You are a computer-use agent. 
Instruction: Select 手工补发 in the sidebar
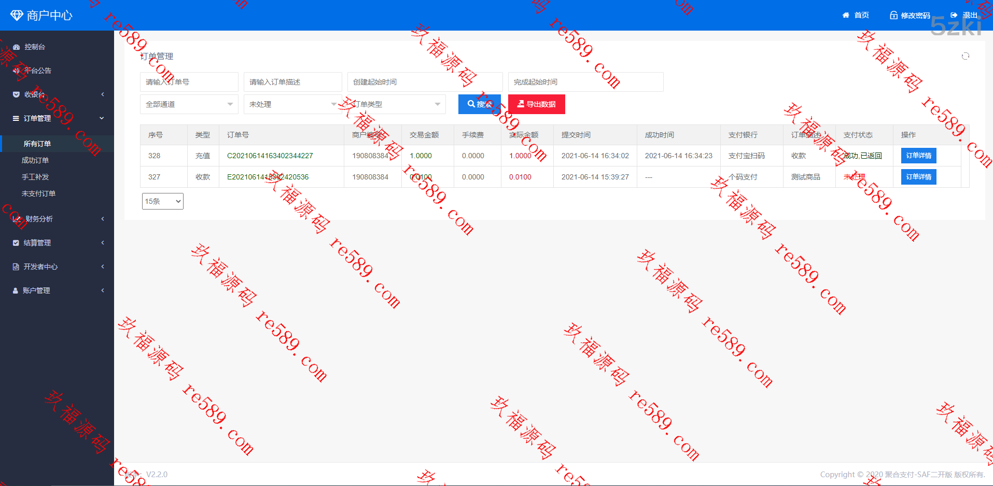point(35,176)
